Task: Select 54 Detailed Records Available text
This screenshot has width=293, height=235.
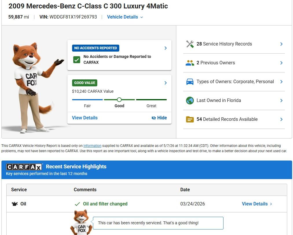Action: coord(227,119)
